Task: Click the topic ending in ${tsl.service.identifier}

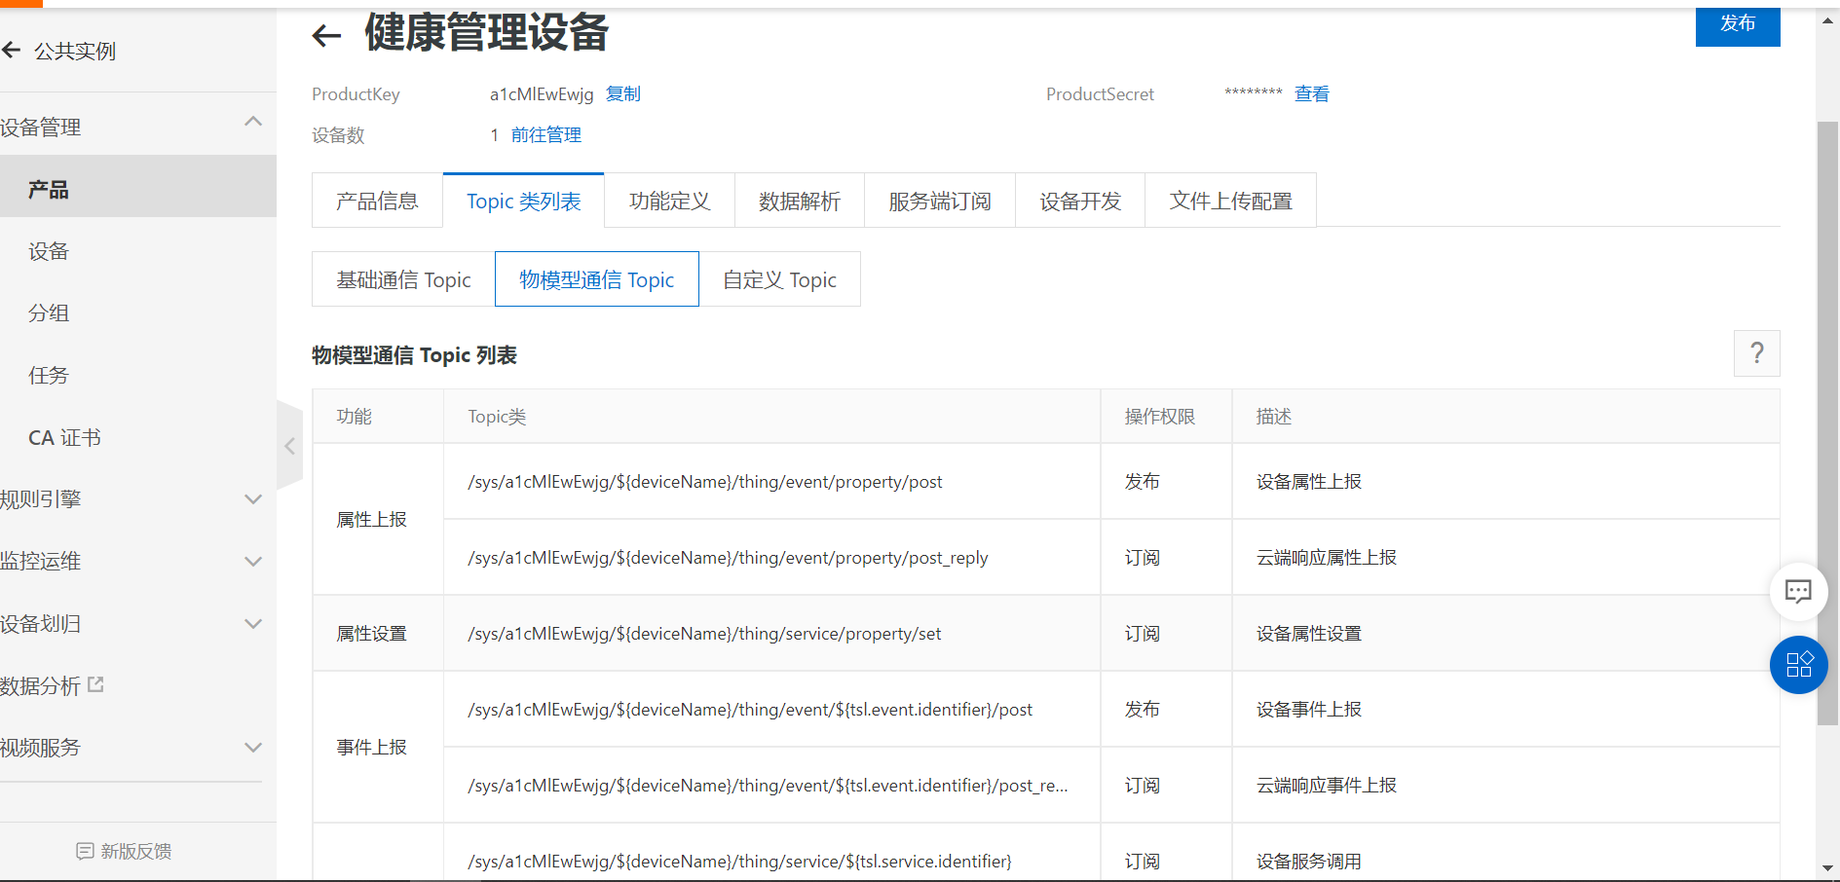Action: pyautogui.click(x=739, y=862)
